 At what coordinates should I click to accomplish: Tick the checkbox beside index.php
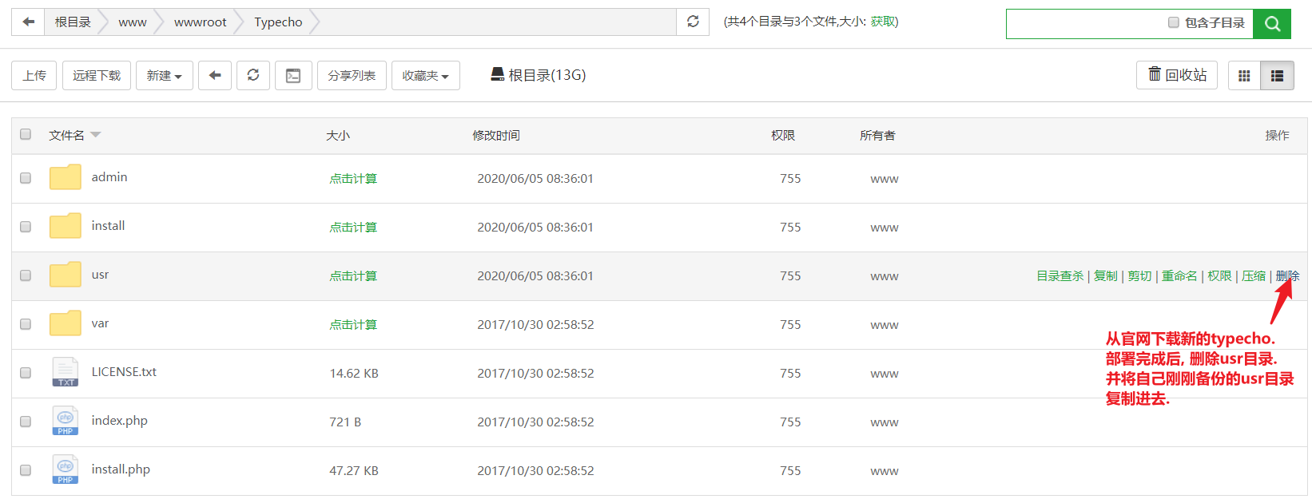pyautogui.click(x=26, y=422)
